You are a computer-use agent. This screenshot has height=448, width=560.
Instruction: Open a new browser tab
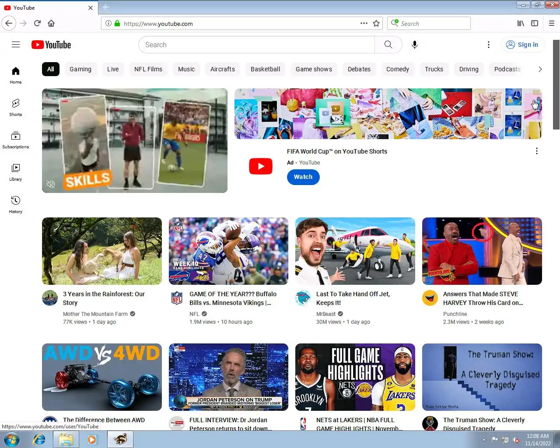coord(105,7)
